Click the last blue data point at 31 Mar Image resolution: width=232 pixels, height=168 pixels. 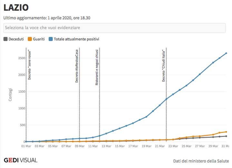(x=226, y=53)
